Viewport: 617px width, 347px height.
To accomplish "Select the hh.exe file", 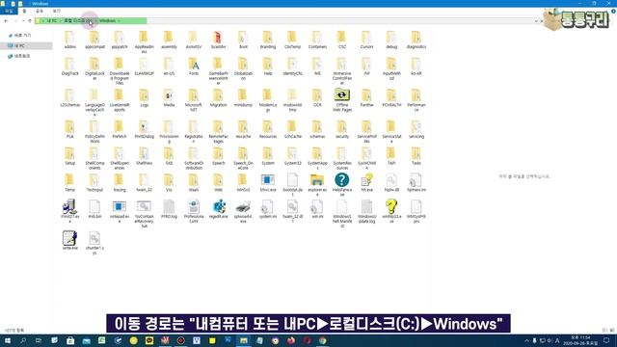I will (366, 182).
